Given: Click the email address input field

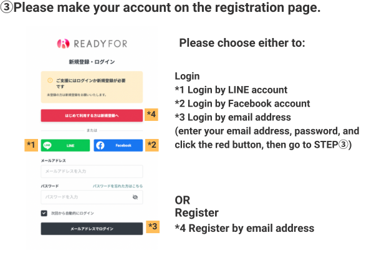Looking at the screenshot, I should click(x=92, y=171).
